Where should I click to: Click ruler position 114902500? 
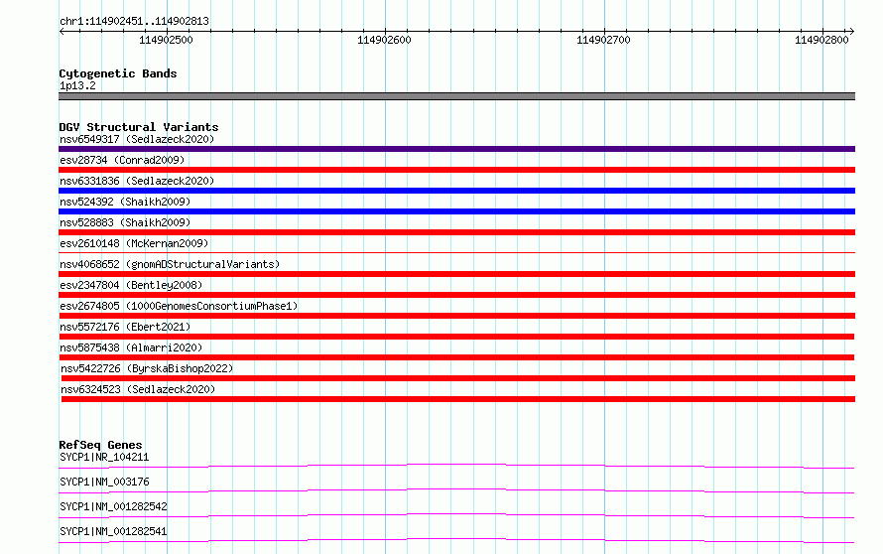166,40
